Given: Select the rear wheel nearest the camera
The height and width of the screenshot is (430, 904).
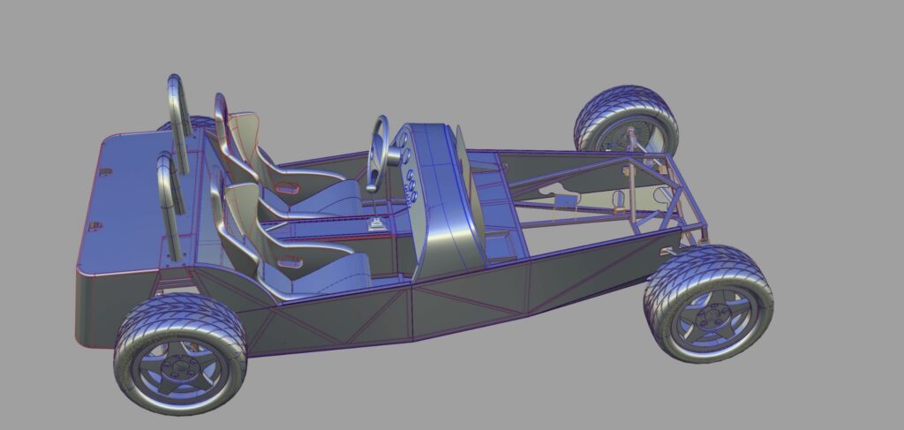Looking at the screenshot, I should [x=180, y=354].
